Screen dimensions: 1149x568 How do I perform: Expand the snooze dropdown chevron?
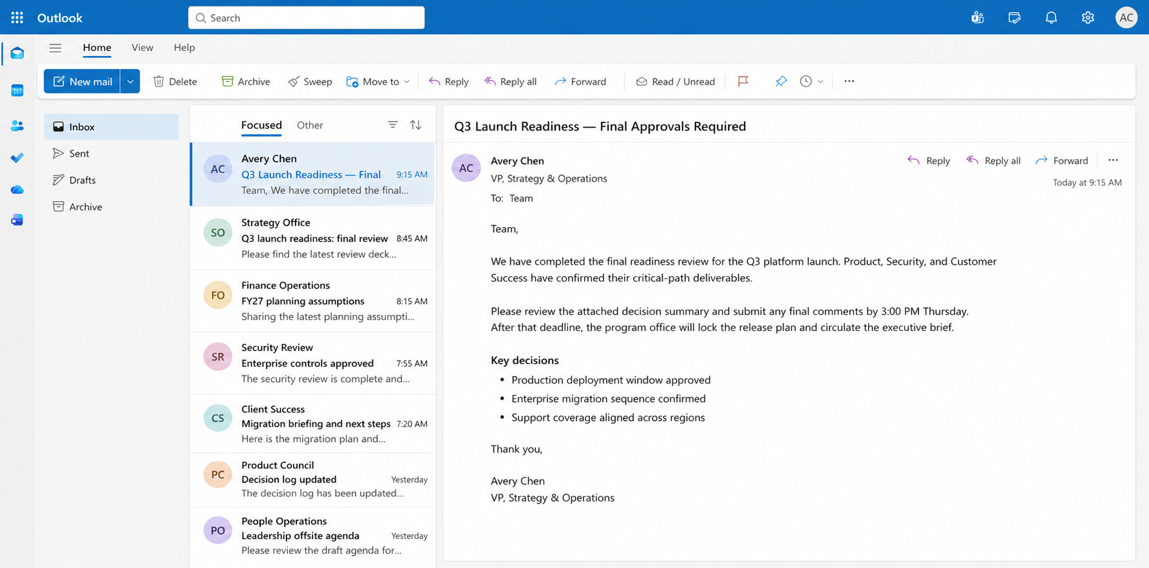821,81
